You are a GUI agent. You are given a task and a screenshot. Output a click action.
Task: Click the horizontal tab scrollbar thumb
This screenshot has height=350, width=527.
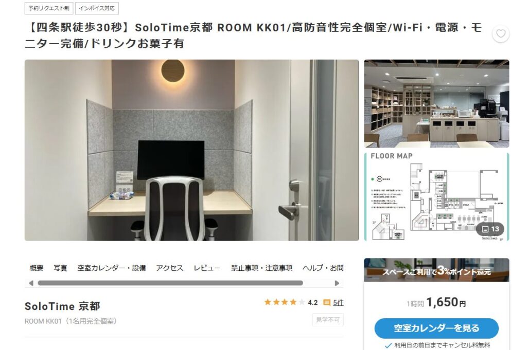coord(170,283)
